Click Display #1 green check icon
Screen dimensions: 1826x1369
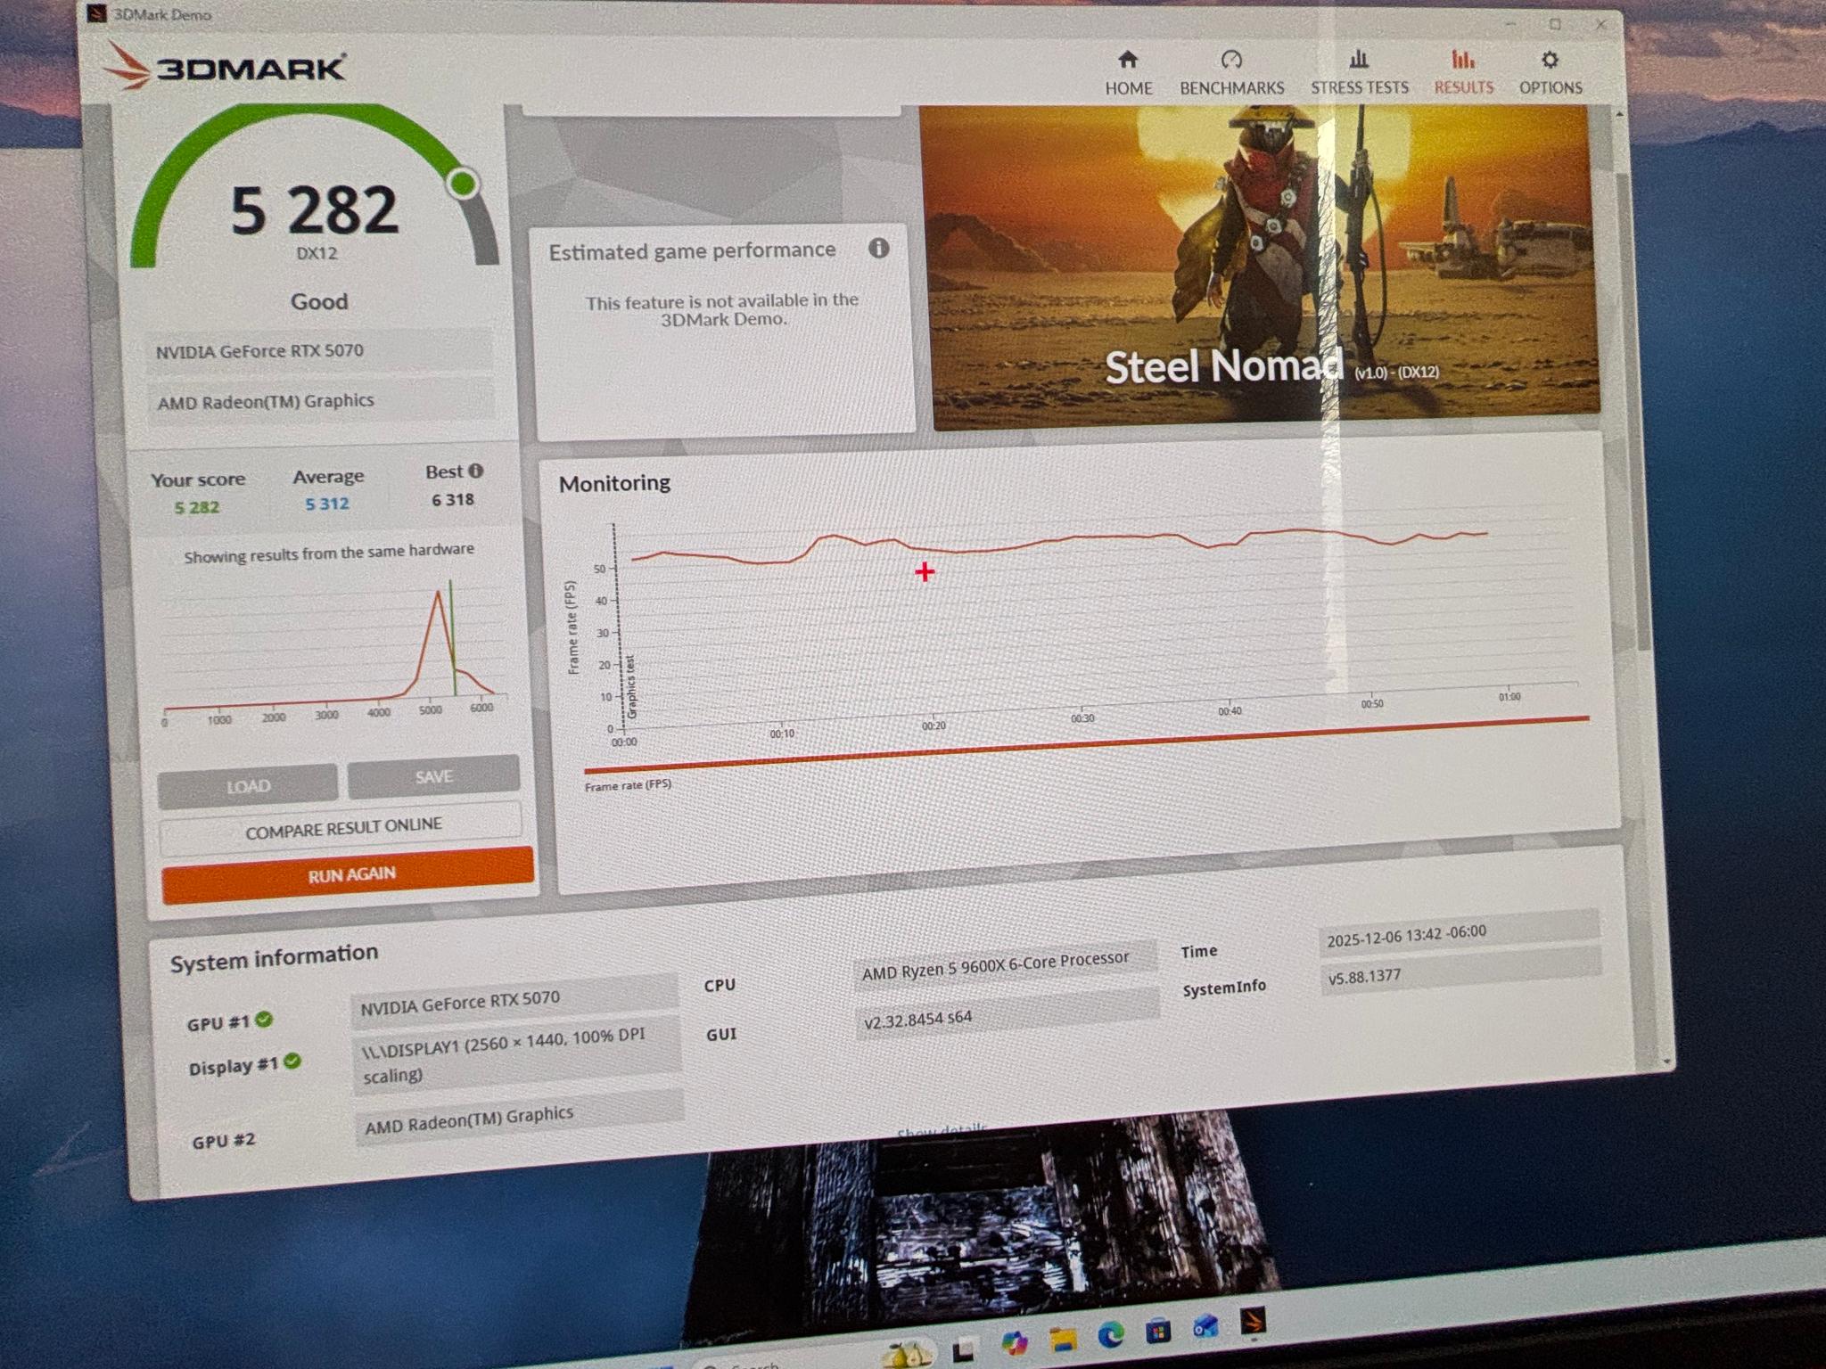(x=292, y=1062)
